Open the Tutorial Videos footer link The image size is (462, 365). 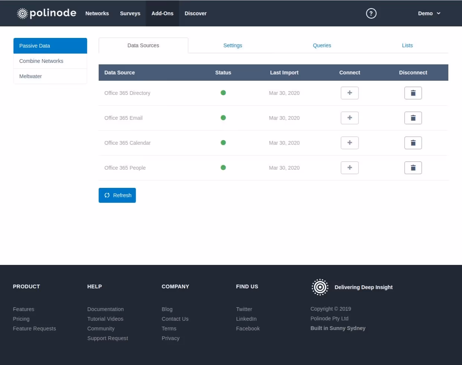click(105, 319)
